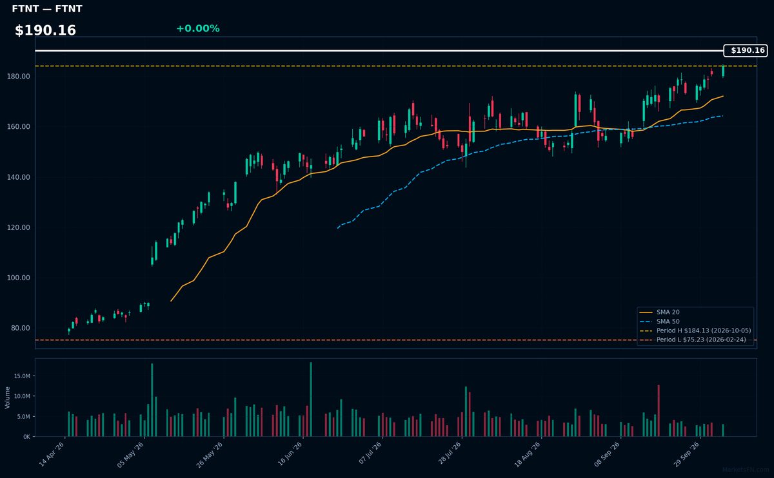The width and height of the screenshot is (774, 478).
Task: Click the $190.16 price heading
Action: click(x=45, y=30)
